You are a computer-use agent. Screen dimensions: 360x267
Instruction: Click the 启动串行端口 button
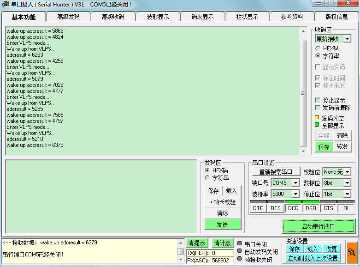(318, 226)
